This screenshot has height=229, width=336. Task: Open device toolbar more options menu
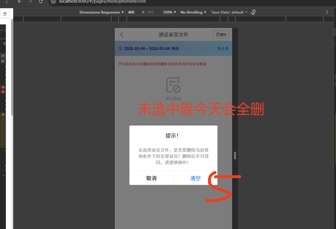(x=327, y=12)
